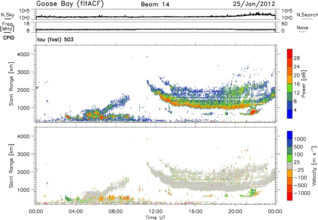Image resolution: width=318 pixels, height=220 pixels.
Task: Click the CPID label
Action: [9, 38]
